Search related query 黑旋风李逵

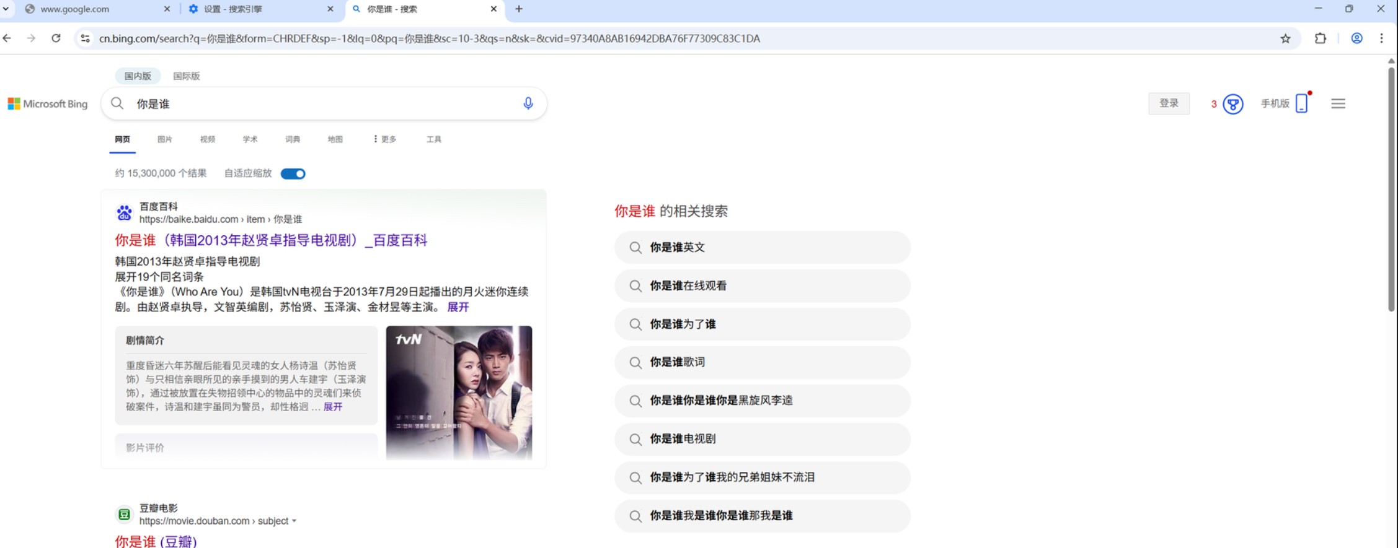click(762, 401)
